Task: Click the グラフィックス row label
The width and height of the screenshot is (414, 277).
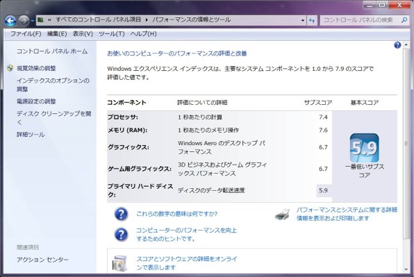Action: tap(129, 147)
